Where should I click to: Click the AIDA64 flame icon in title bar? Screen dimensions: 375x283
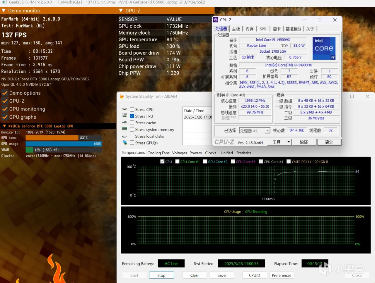122,96
